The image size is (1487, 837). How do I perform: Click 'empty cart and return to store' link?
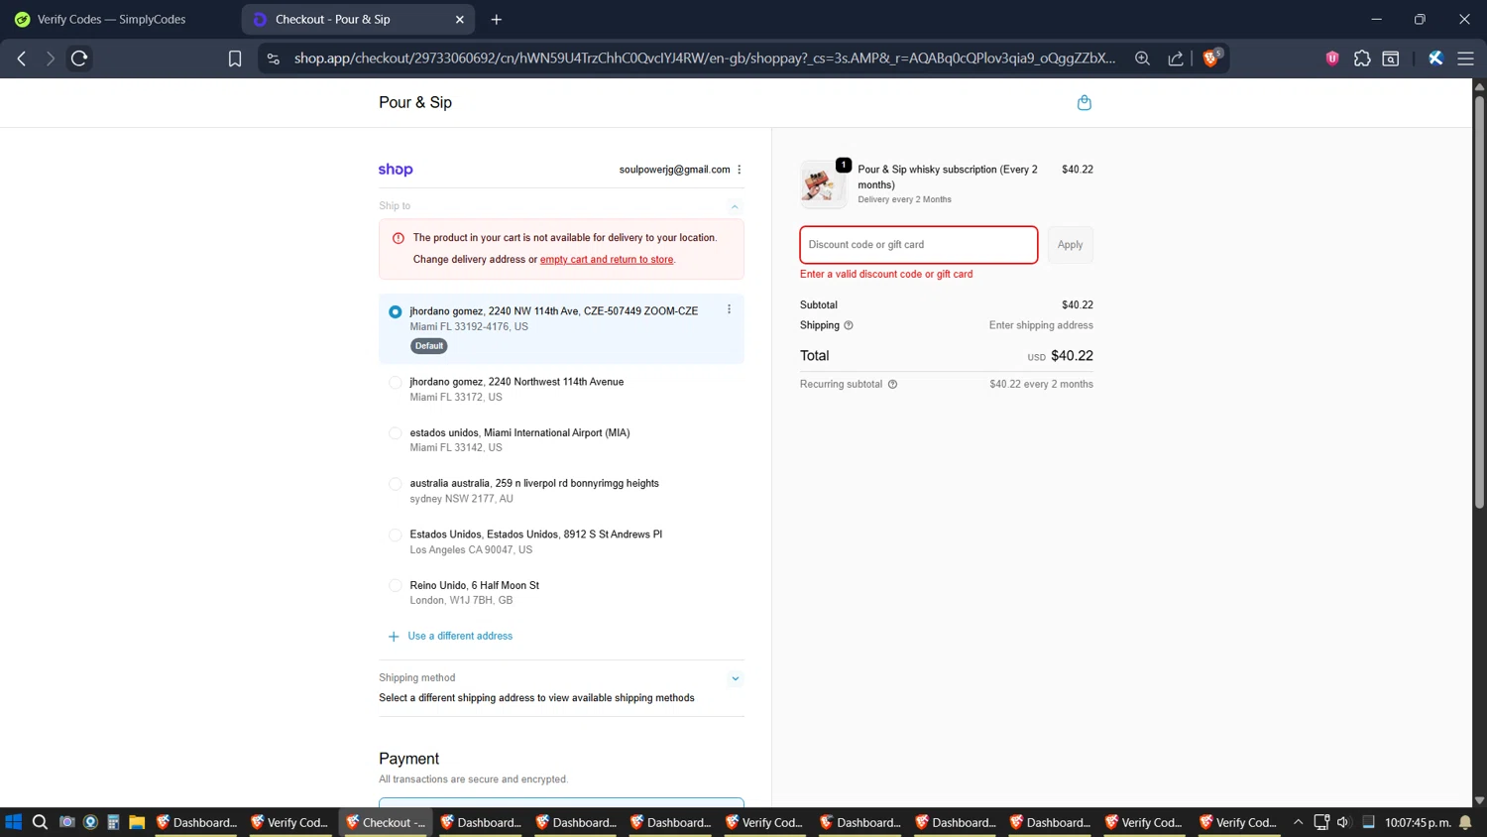[607, 260]
